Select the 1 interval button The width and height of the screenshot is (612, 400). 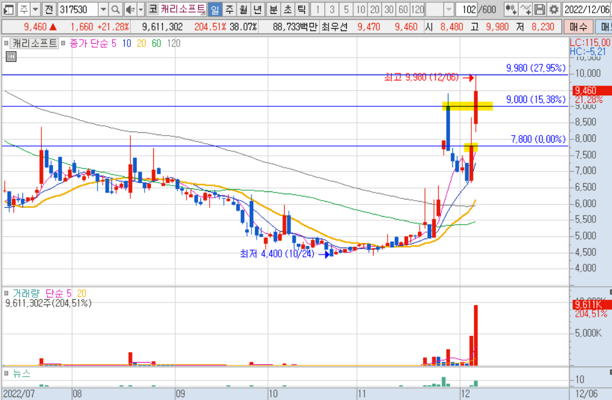tap(317, 9)
